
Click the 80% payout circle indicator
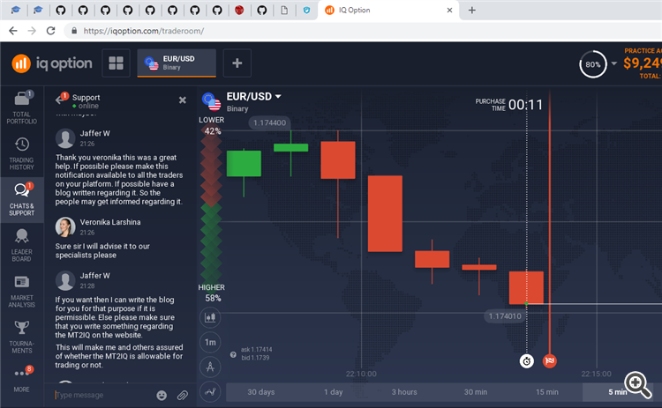coord(593,64)
